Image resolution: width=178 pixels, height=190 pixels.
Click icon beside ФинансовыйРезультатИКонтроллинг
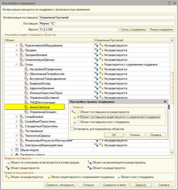(x=21, y=140)
